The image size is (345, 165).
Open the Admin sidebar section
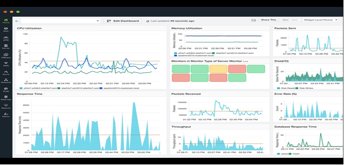6,115
